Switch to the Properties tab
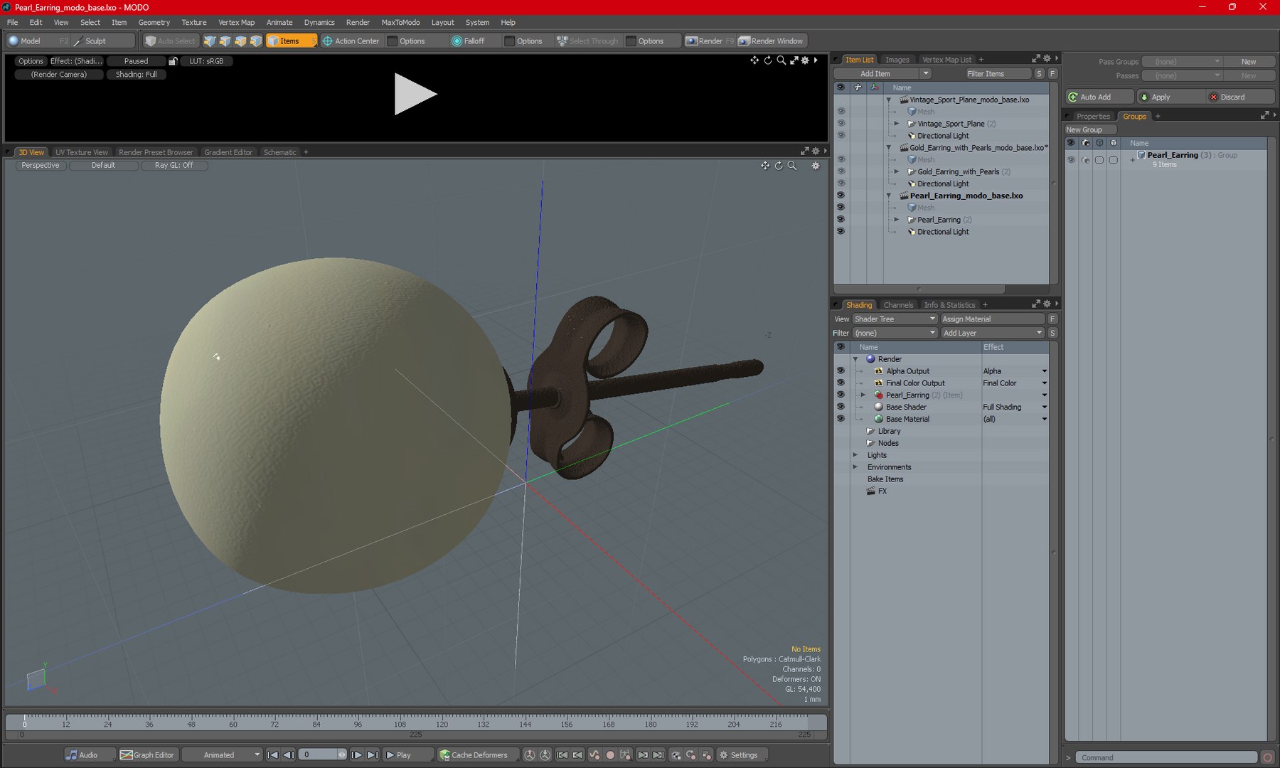This screenshot has height=768, width=1280. coord(1093,117)
